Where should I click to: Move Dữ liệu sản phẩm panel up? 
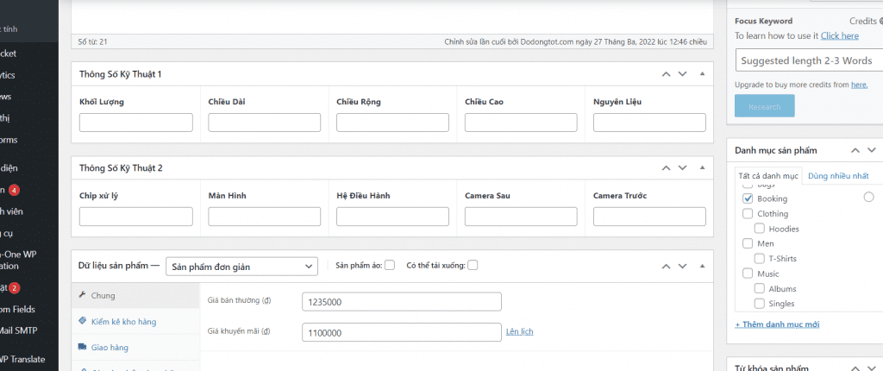pyautogui.click(x=667, y=266)
